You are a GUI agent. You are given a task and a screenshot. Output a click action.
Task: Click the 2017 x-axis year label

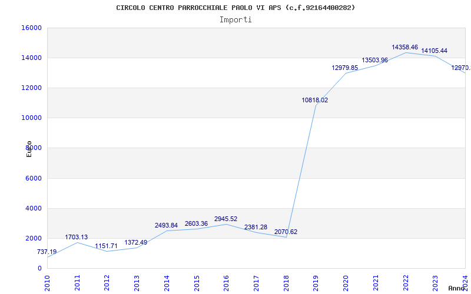pos(256,283)
